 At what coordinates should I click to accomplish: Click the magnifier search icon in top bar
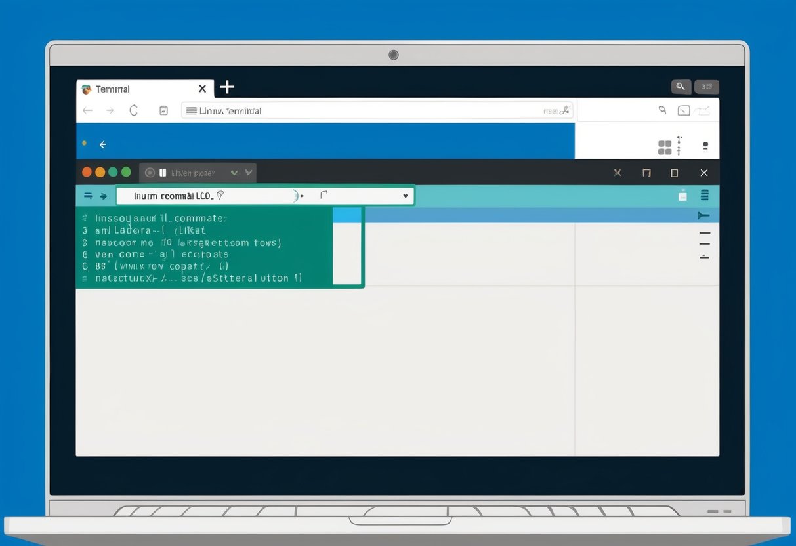click(681, 87)
